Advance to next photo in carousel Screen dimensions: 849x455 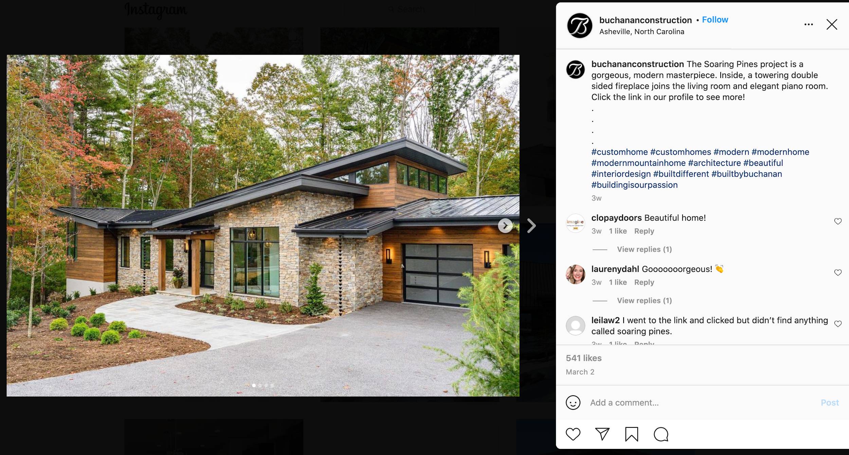pos(505,226)
